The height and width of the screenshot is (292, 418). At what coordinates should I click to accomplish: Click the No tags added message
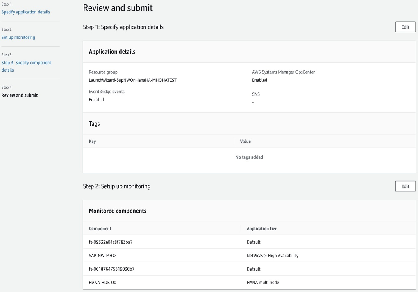coord(249,157)
